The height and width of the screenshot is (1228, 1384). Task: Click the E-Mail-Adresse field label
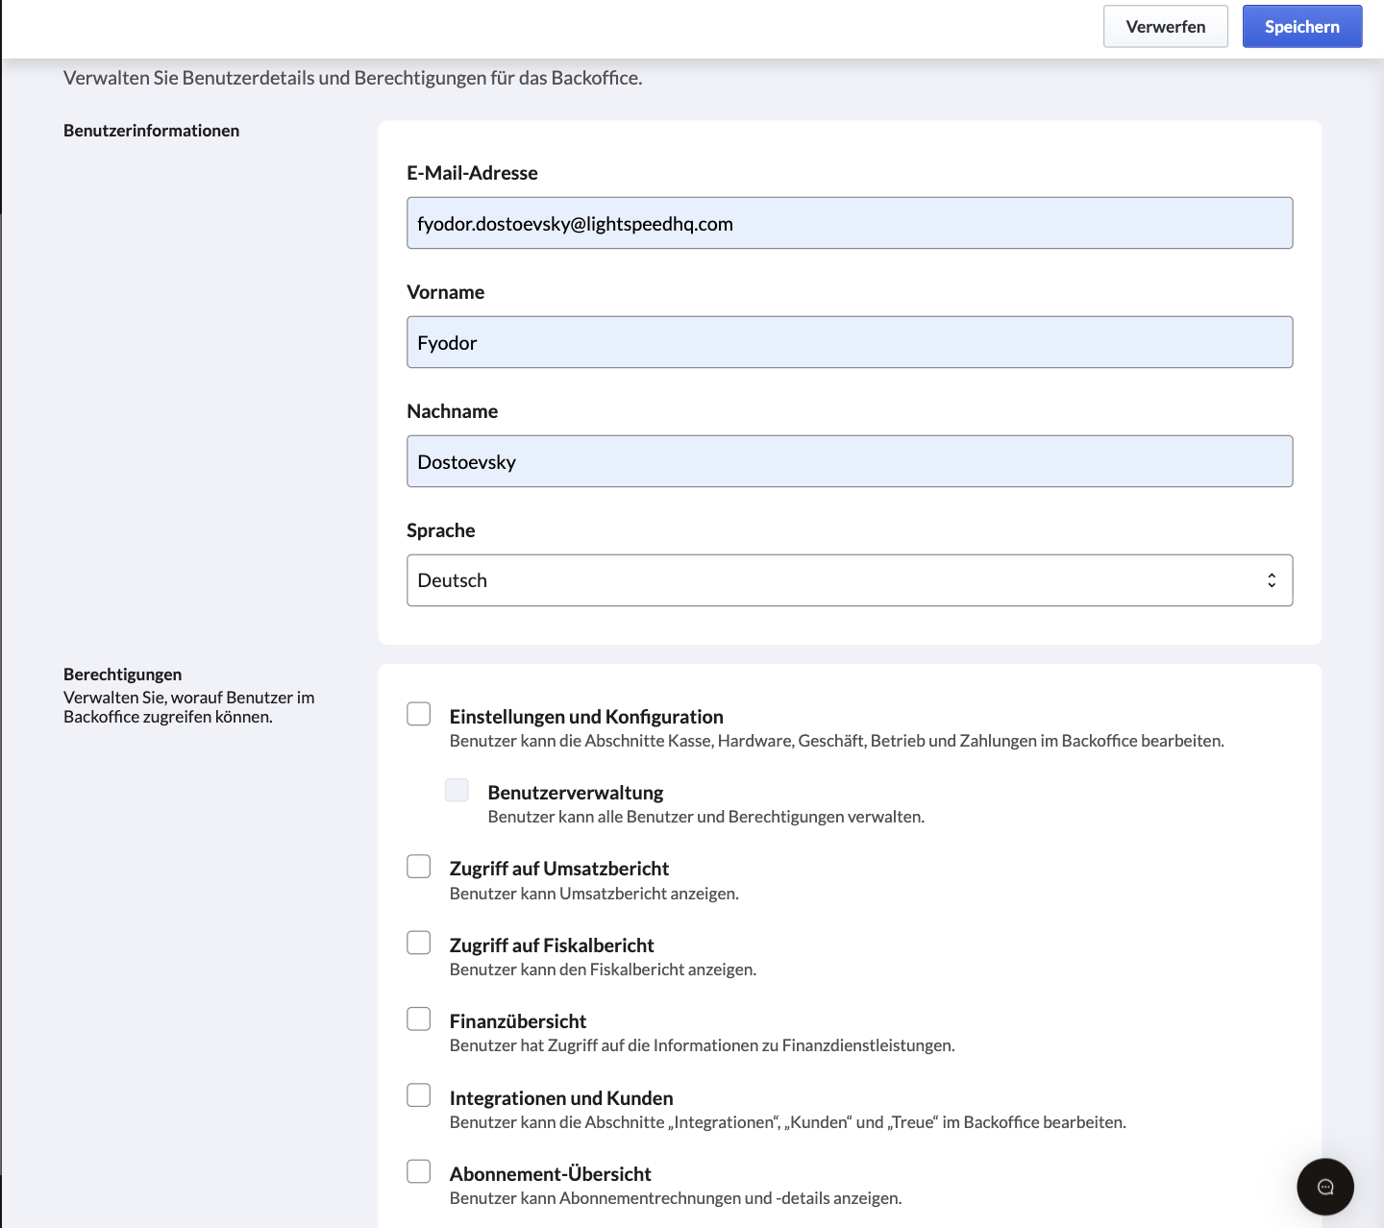click(472, 173)
